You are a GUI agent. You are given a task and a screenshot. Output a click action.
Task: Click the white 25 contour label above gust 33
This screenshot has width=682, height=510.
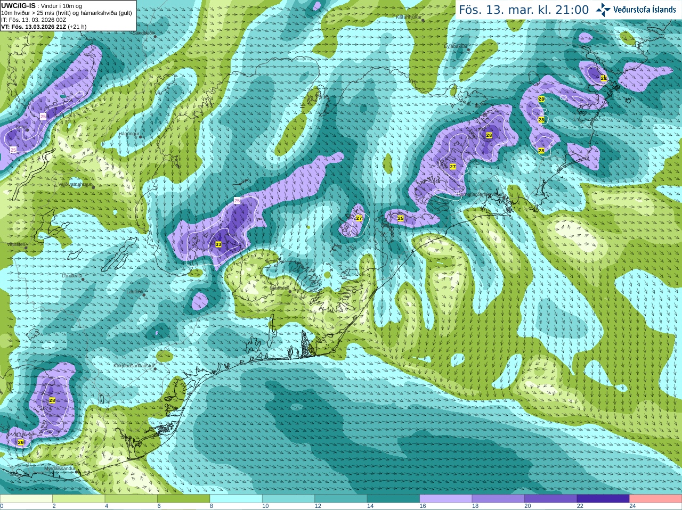[x=237, y=200]
